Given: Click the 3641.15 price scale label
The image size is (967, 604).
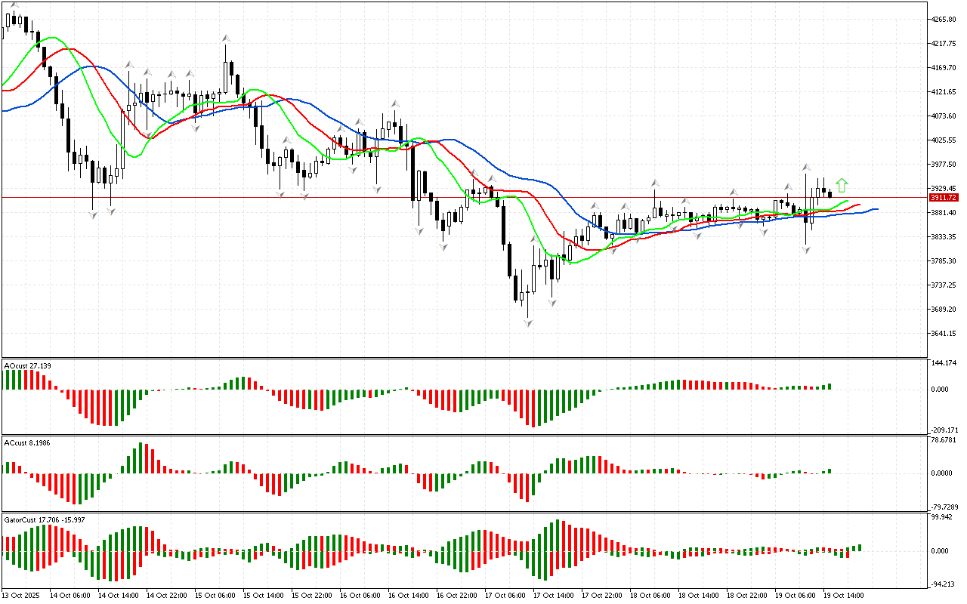Looking at the screenshot, I should [x=944, y=333].
